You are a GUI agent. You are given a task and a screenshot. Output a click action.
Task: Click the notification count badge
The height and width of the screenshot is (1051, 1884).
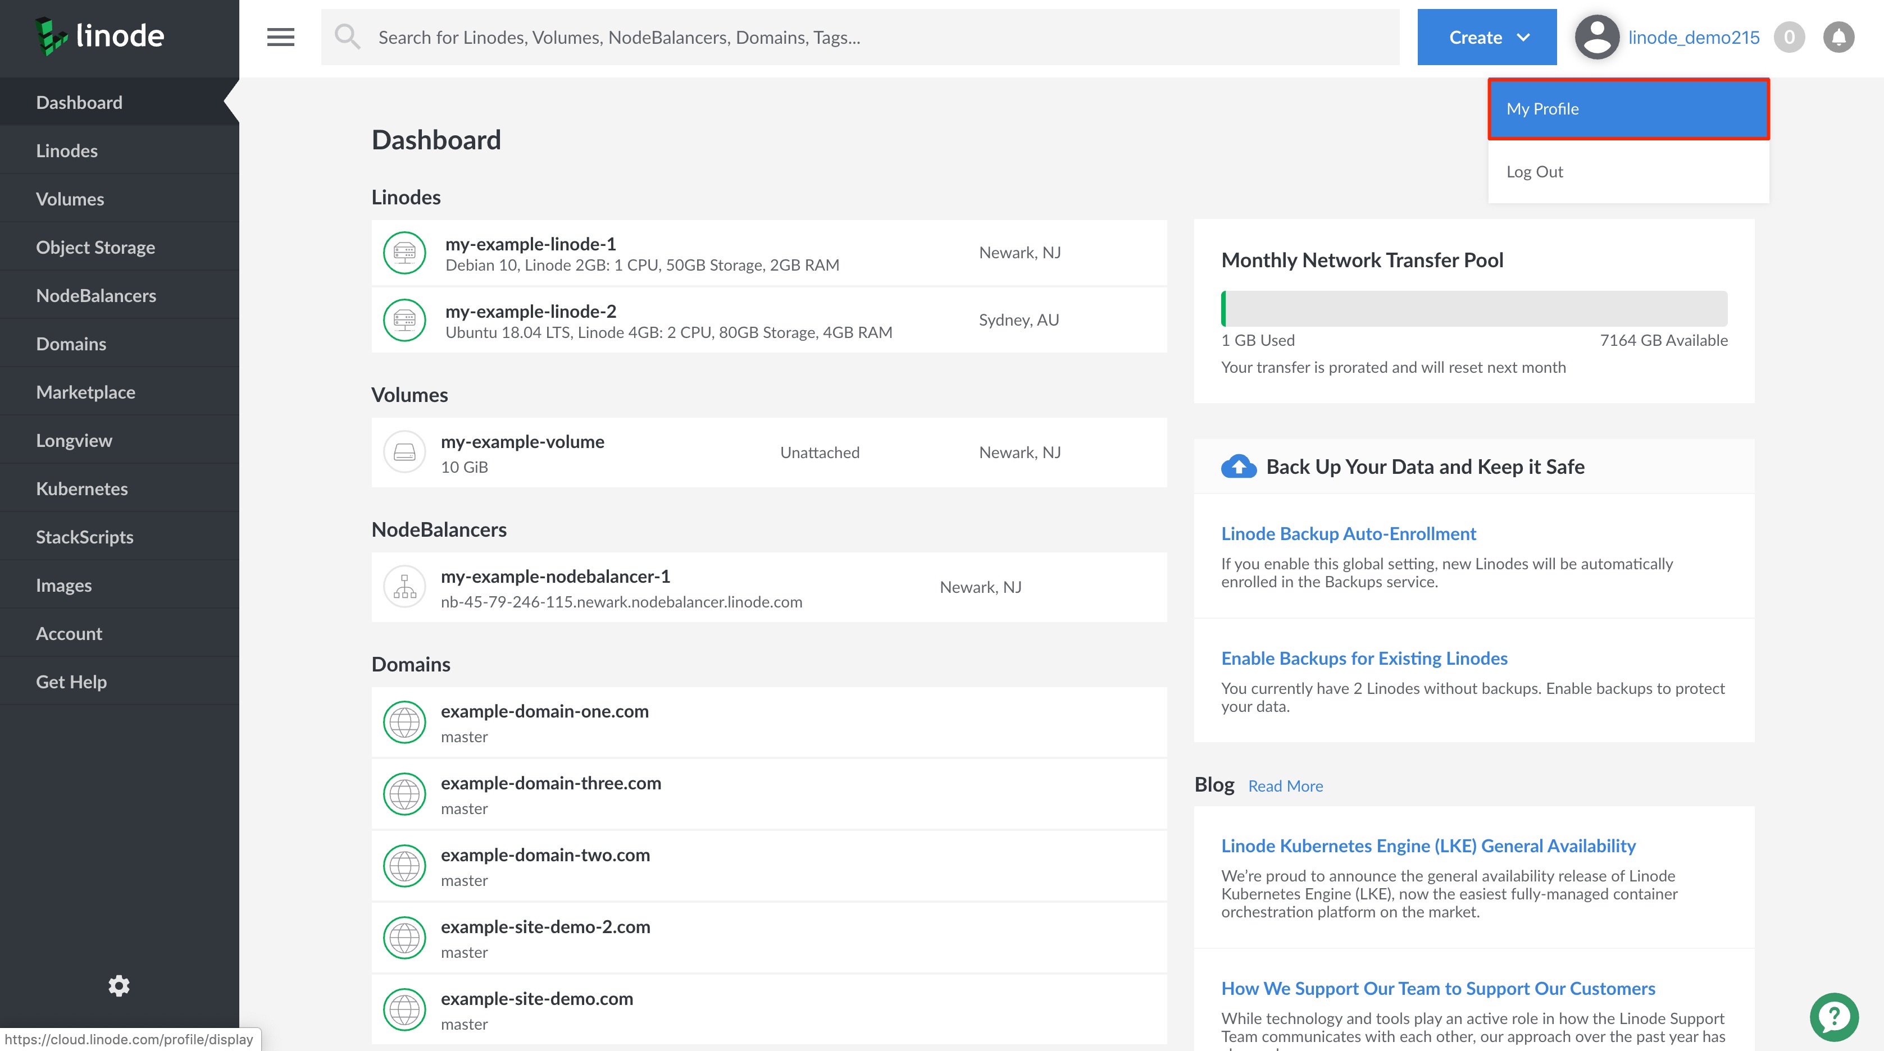click(x=1789, y=37)
